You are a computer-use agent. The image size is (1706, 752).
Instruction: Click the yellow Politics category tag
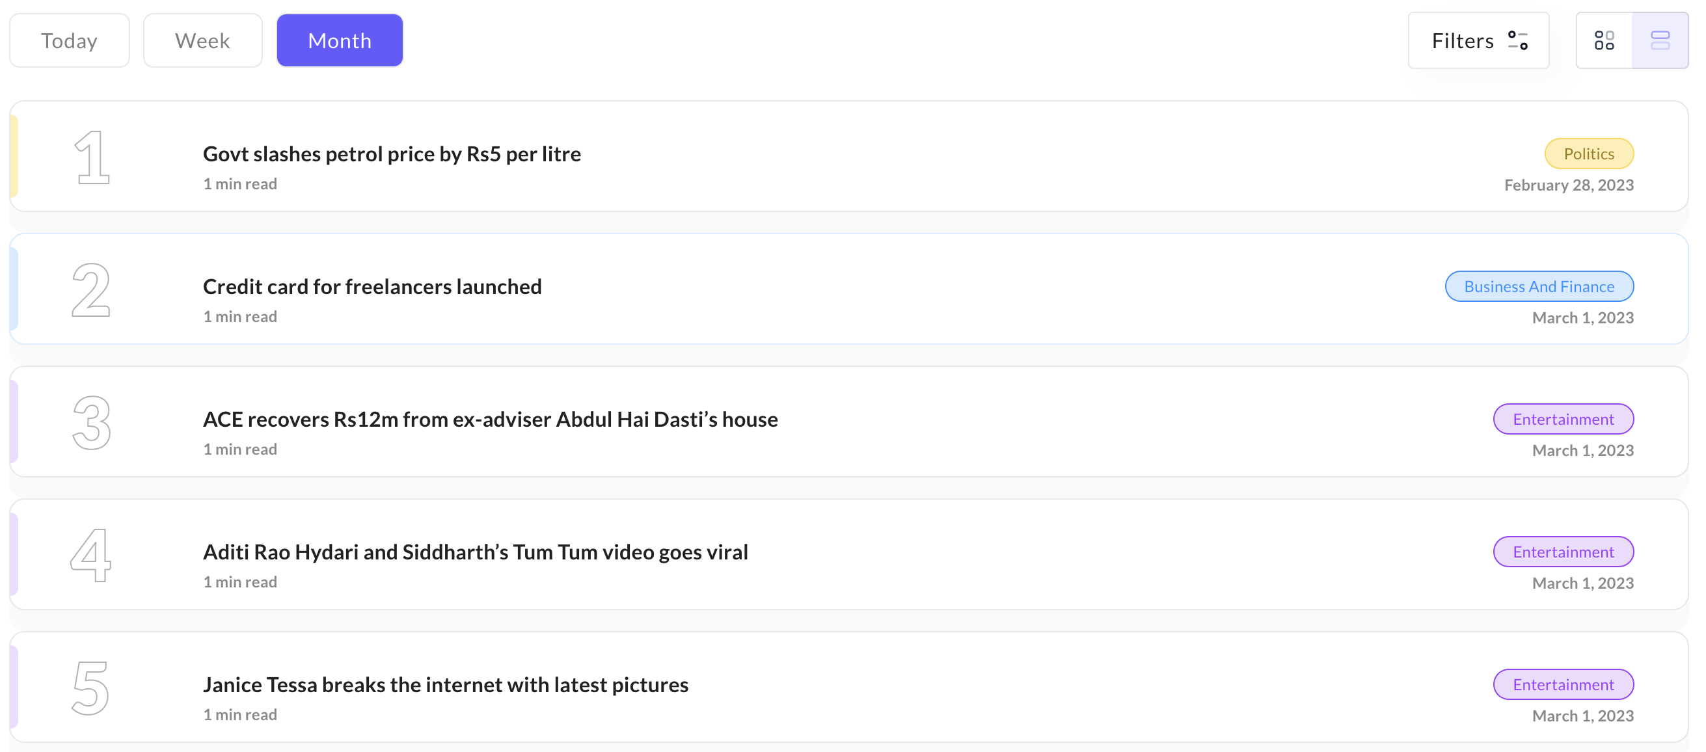coord(1589,154)
